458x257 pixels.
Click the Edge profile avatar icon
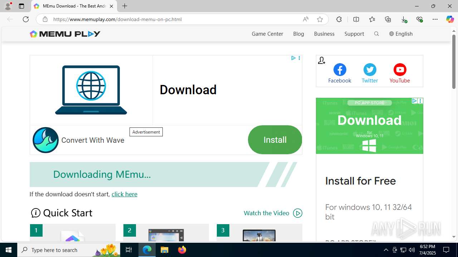[8, 6]
